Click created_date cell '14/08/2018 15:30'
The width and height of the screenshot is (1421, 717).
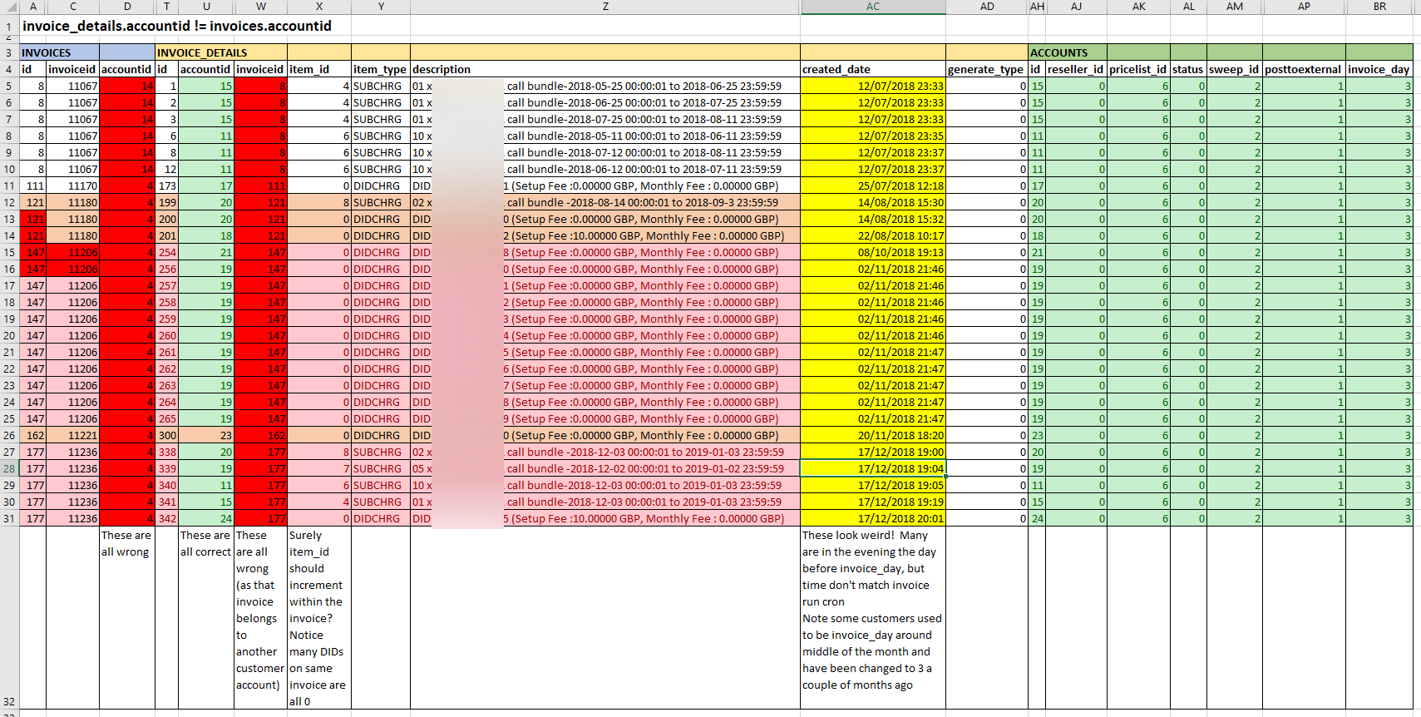click(873, 202)
